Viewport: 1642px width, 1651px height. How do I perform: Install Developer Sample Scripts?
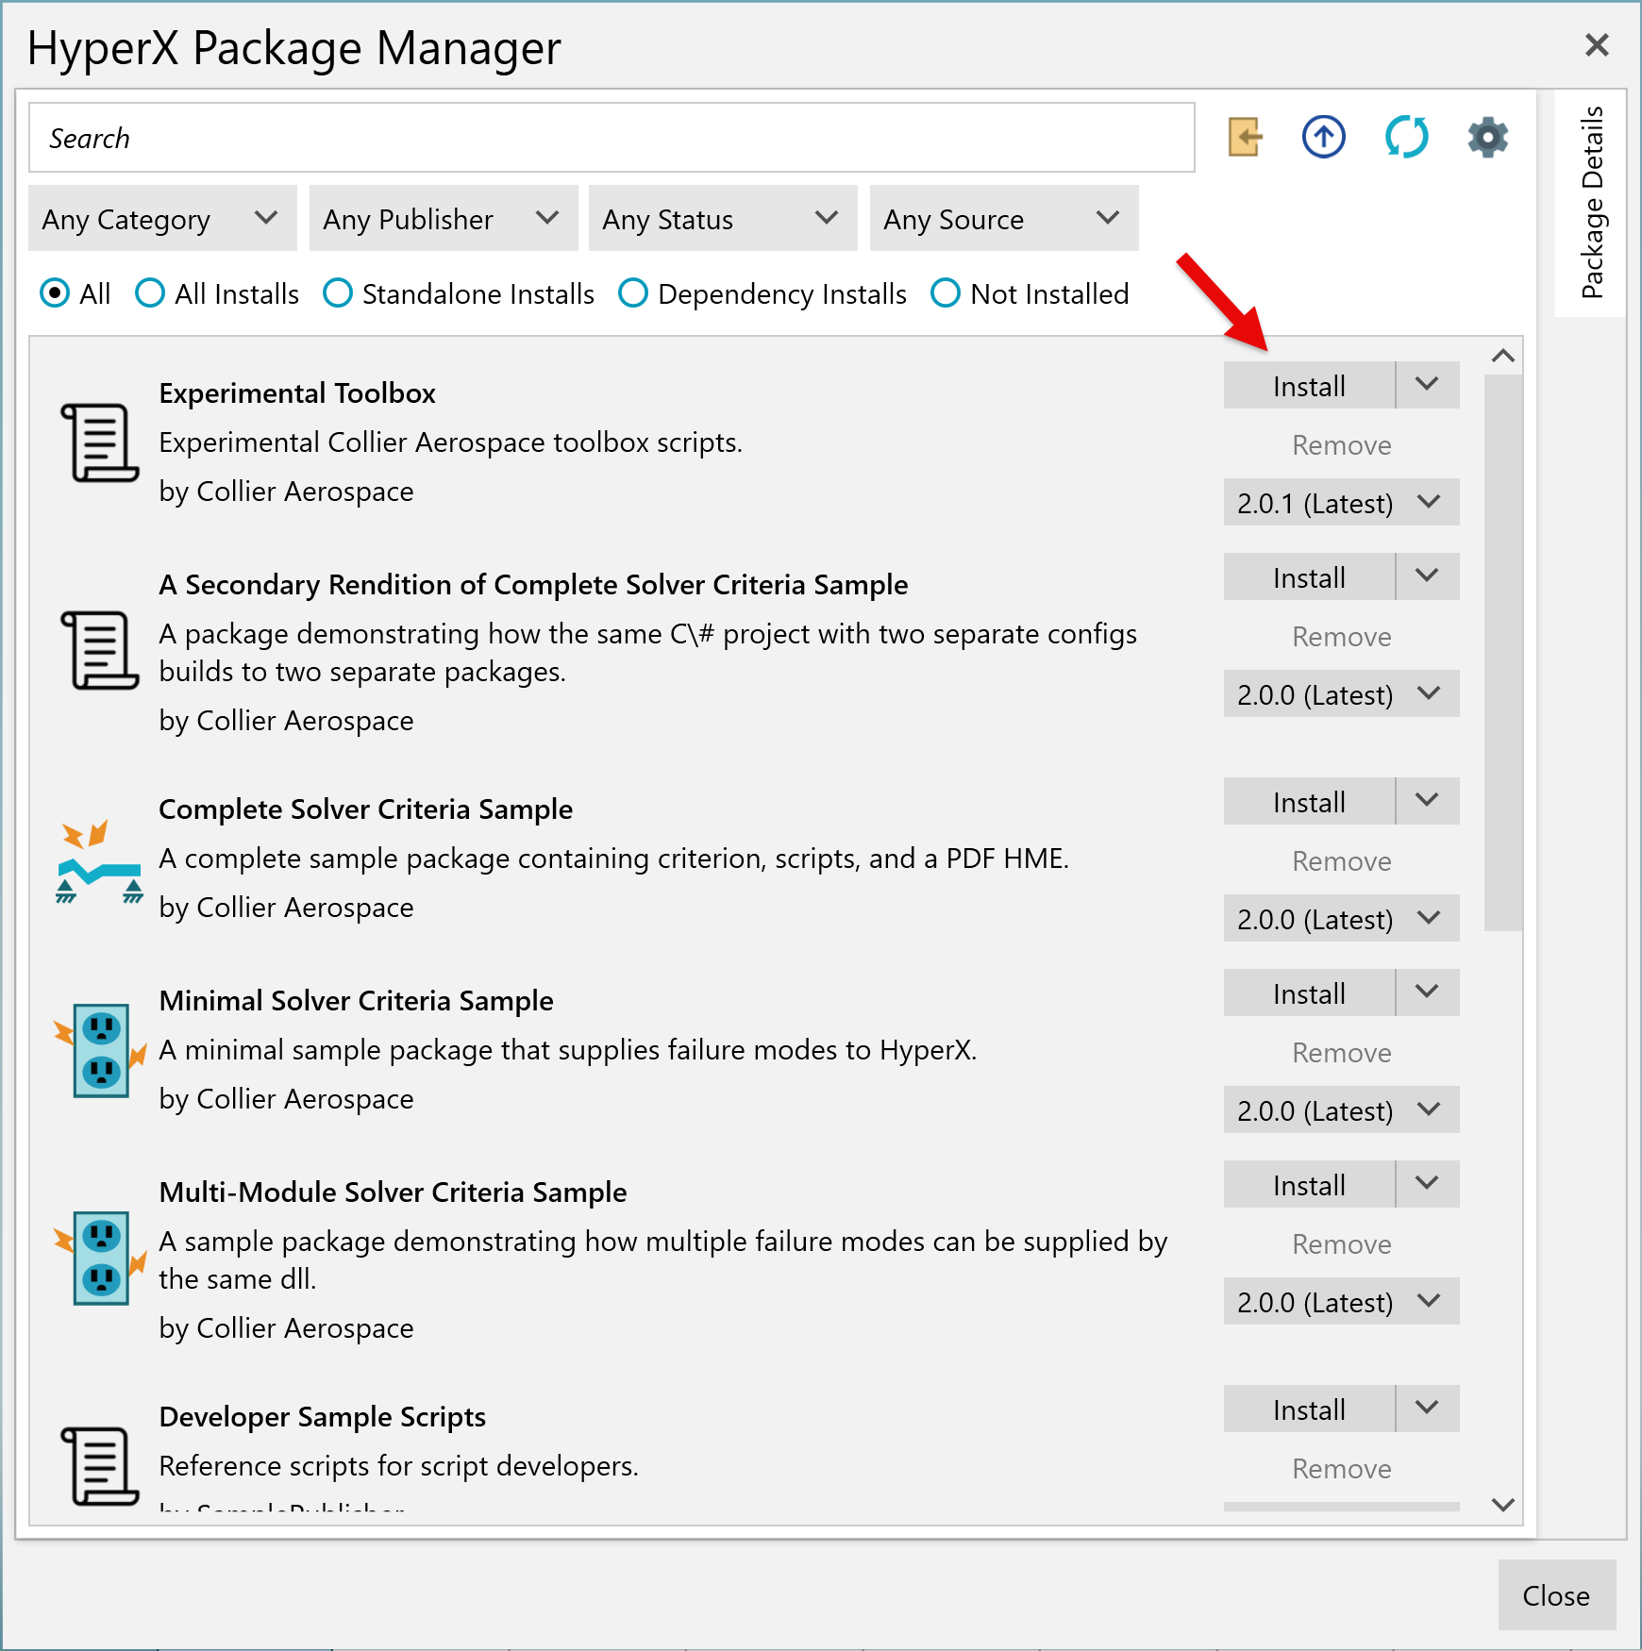tap(1309, 1409)
